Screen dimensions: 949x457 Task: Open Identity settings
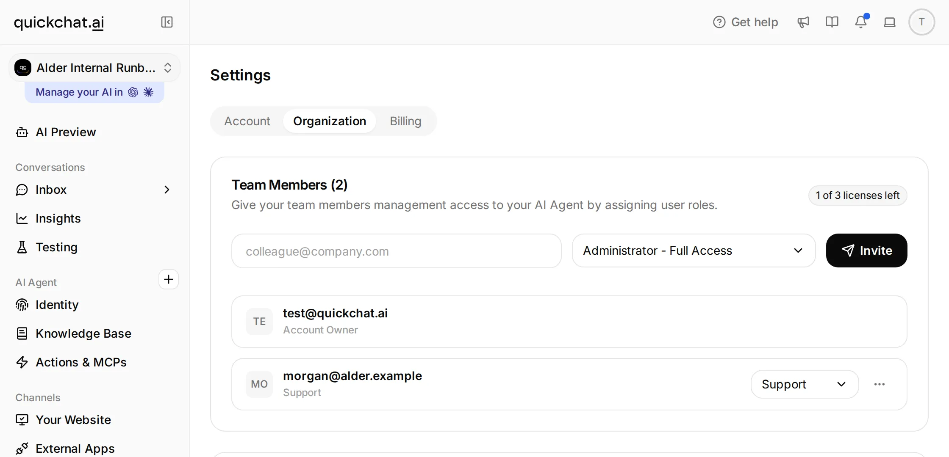[x=47, y=305]
